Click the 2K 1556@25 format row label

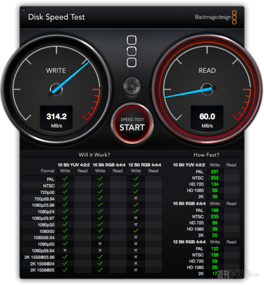tap(42, 270)
